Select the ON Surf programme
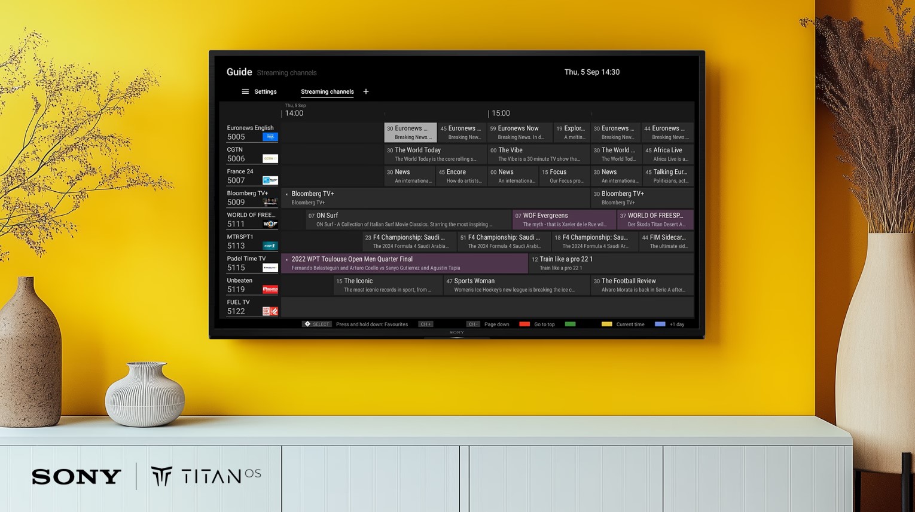The height and width of the screenshot is (512, 915). [408, 220]
